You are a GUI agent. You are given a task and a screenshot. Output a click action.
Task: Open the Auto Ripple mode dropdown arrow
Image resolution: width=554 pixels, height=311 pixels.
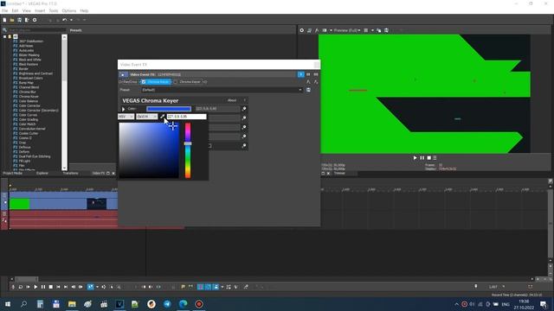tap(222, 287)
